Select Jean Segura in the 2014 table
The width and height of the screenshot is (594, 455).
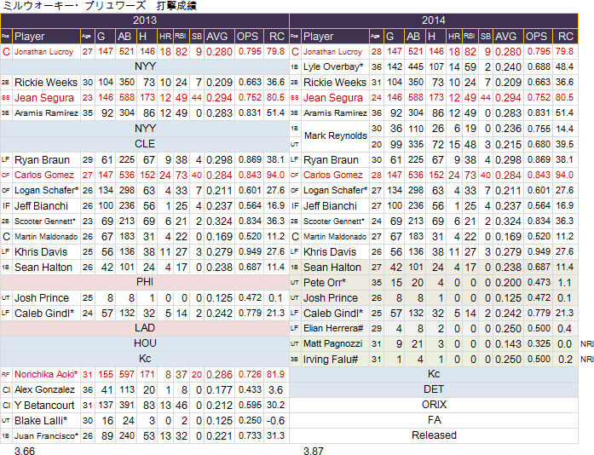[x=333, y=98]
